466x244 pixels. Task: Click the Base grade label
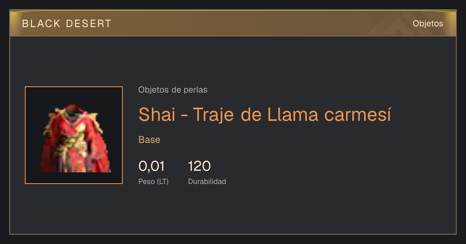[x=150, y=140]
